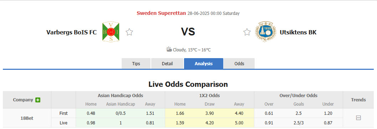377x129 pixels.
Task: Click the Varbergs BoIS FC team name
Action: 71,32
